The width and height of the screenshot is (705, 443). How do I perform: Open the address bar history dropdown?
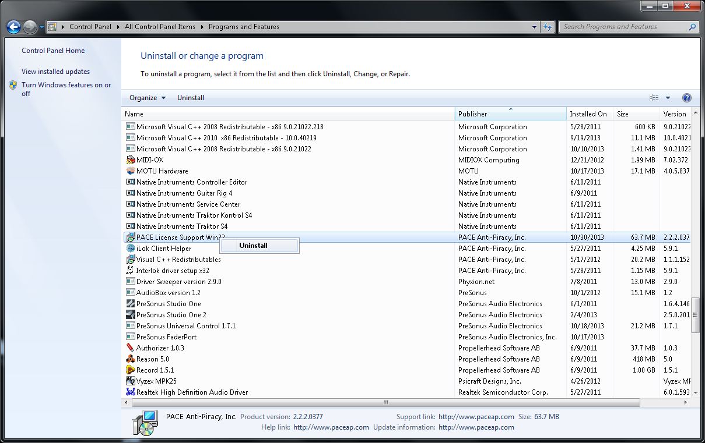point(535,27)
